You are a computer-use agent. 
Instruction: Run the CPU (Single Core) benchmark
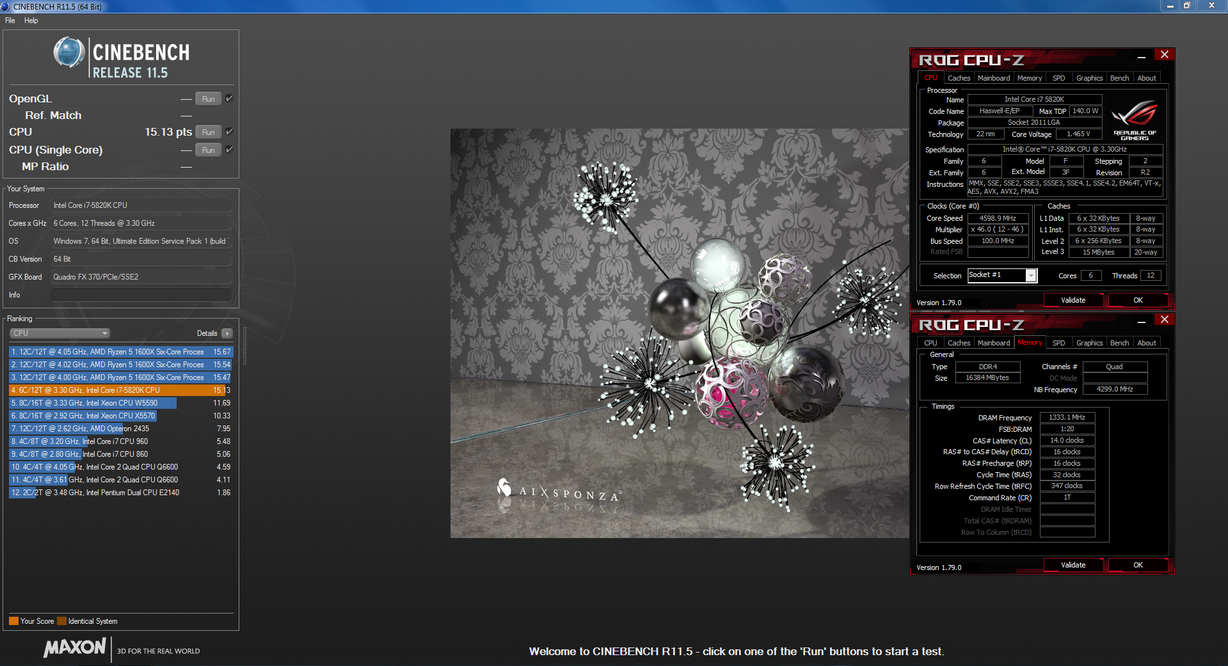tap(209, 150)
